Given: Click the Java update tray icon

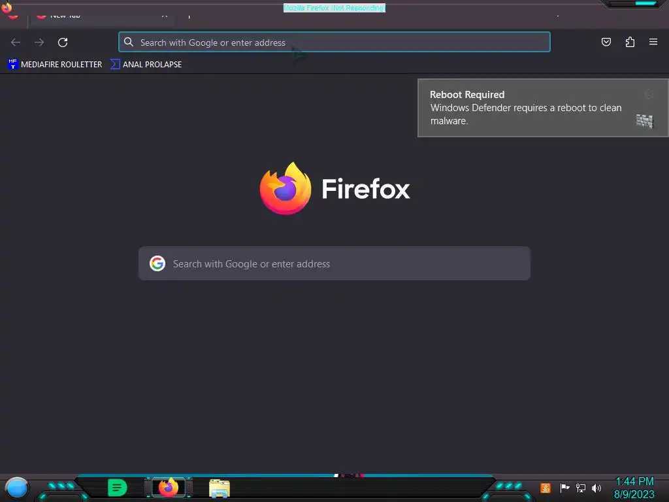Looking at the screenshot, I should [546, 488].
